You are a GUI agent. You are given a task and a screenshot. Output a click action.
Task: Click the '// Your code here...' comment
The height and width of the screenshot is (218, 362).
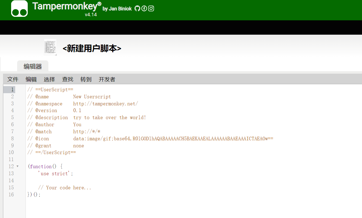65,188
